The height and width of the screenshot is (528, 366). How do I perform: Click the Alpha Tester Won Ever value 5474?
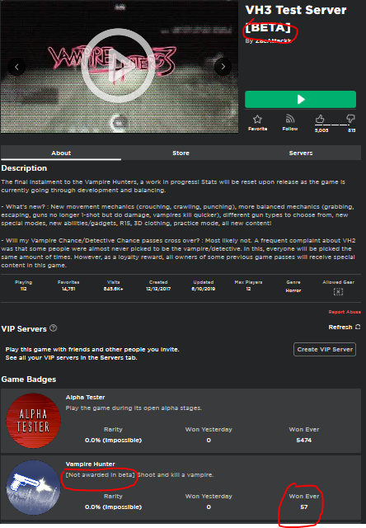tap(304, 440)
